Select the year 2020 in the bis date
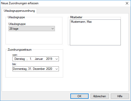 (49, 69)
